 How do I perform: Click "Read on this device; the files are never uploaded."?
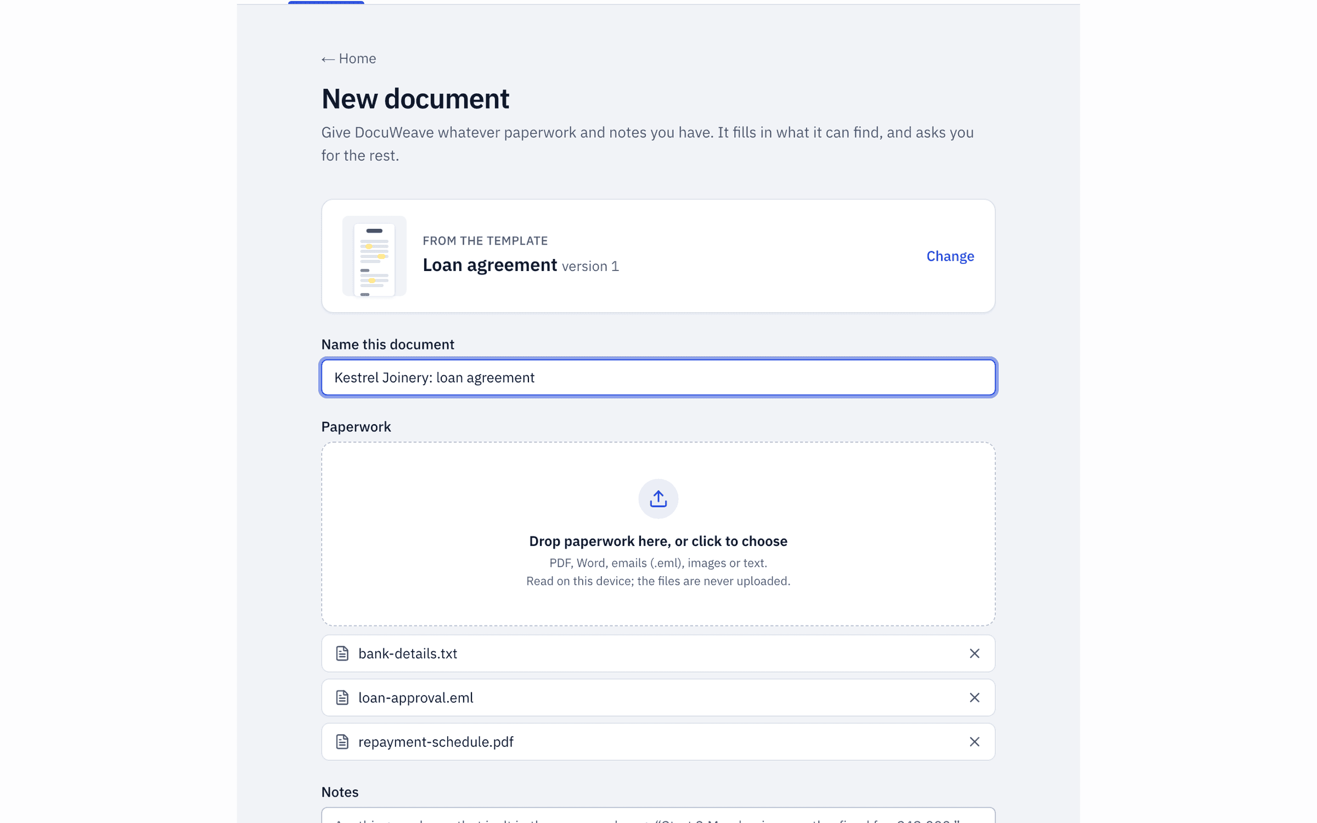(658, 581)
